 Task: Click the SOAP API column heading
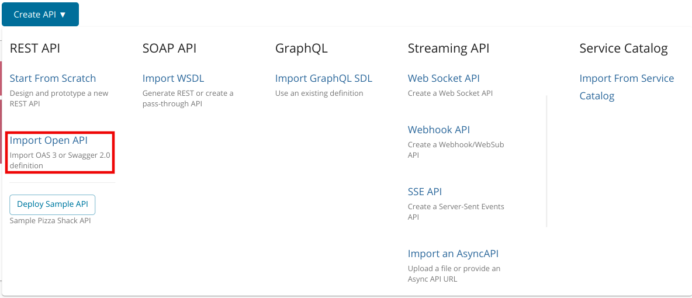coord(169,48)
